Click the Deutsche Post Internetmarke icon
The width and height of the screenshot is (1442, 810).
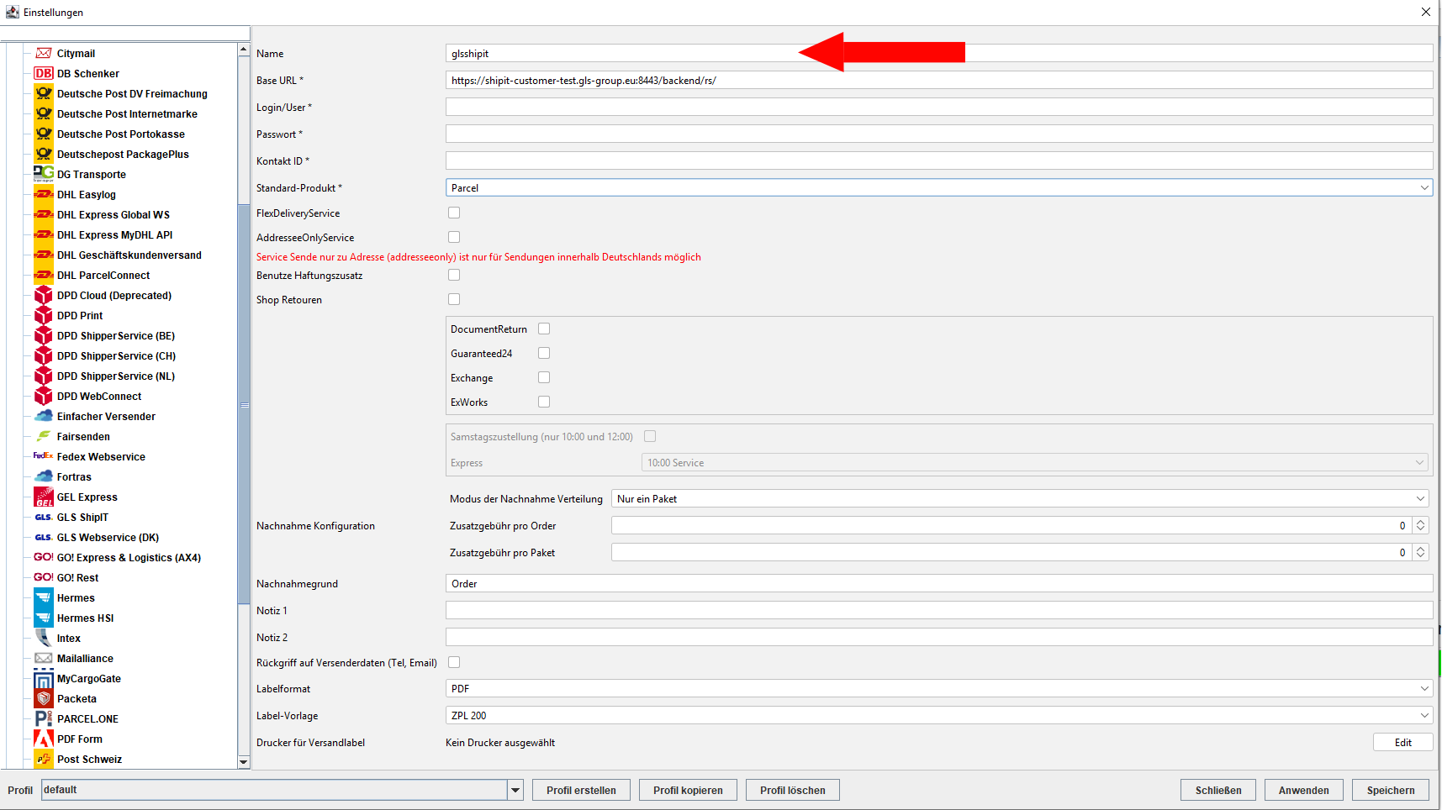click(x=44, y=113)
